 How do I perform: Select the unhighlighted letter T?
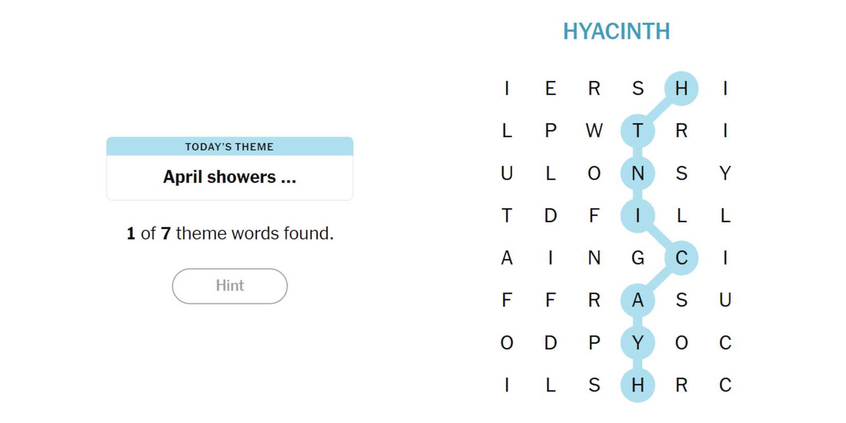[507, 215]
